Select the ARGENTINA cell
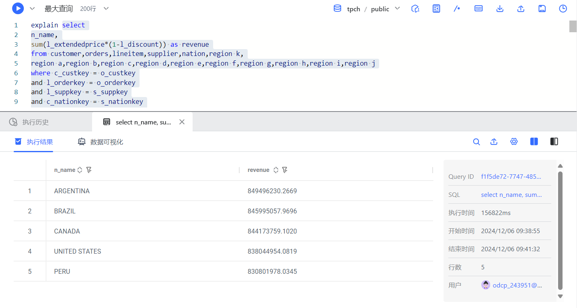577x308 pixels. [72, 191]
